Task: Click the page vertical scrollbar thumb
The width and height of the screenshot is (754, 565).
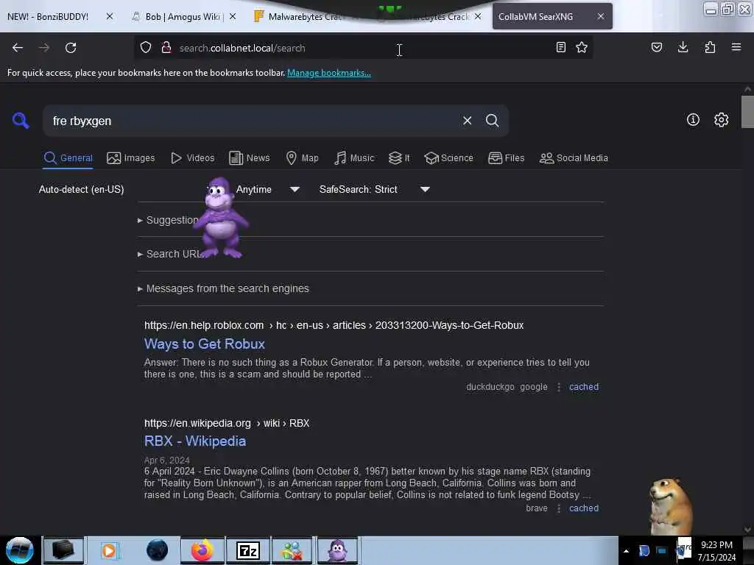Action: coord(747,112)
